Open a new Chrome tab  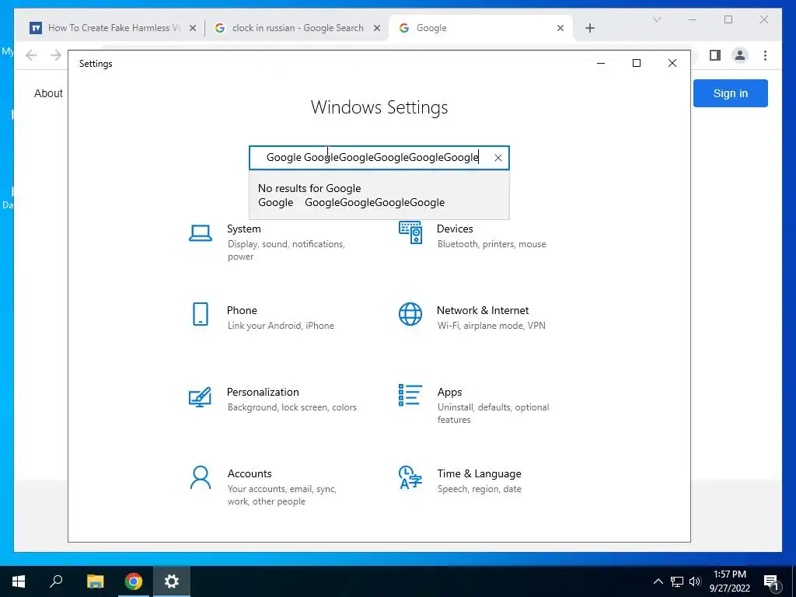coord(589,28)
